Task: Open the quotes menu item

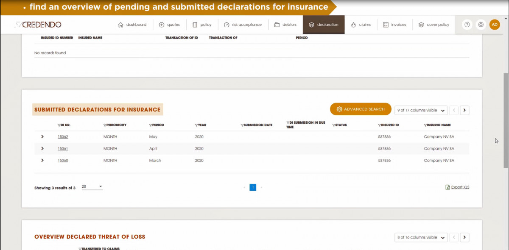Action: pos(169,25)
